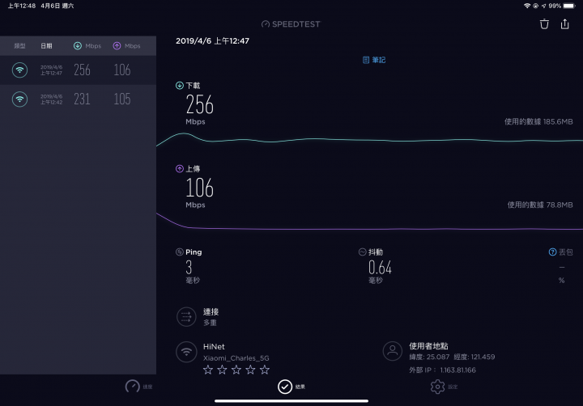Screen dimensions: 583x406
Task: Click the 使用者地點 user icon
Action: (392, 351)
